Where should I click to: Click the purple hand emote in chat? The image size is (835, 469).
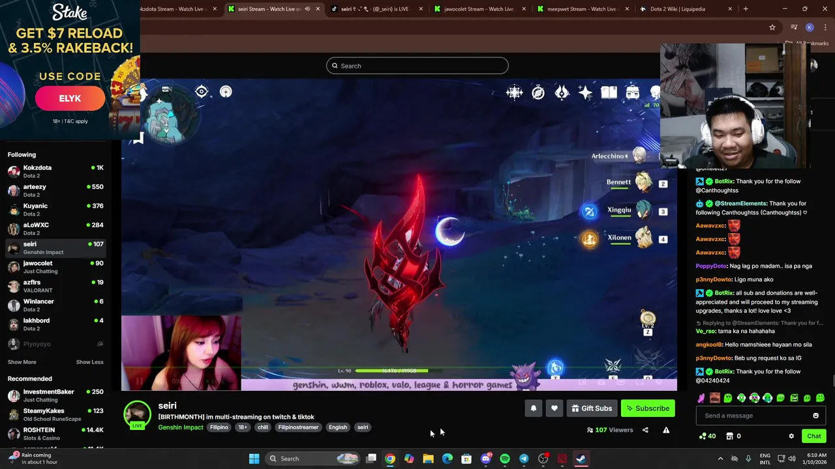click(701, 398)
